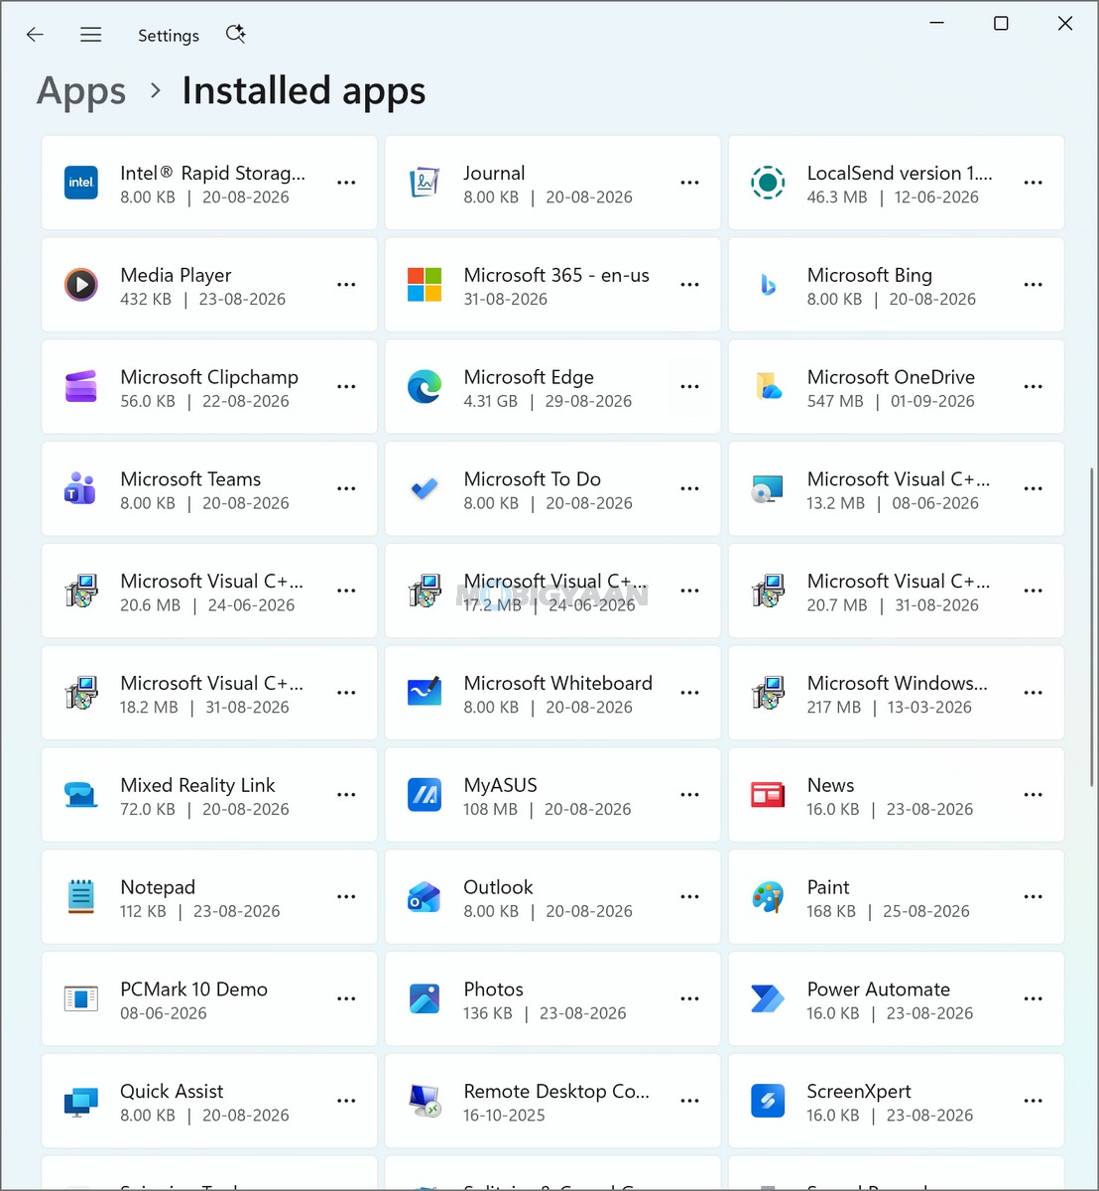Click the Paint app icon
Viewport: 1099px width, 1191px height.
768,897
